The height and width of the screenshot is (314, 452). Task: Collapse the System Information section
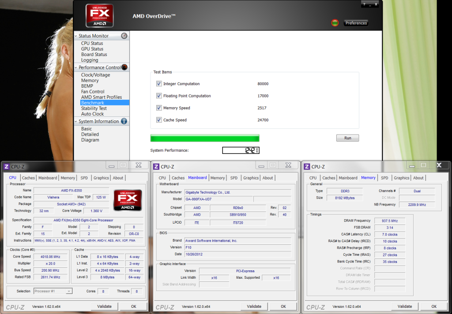(x=76, y=122)
